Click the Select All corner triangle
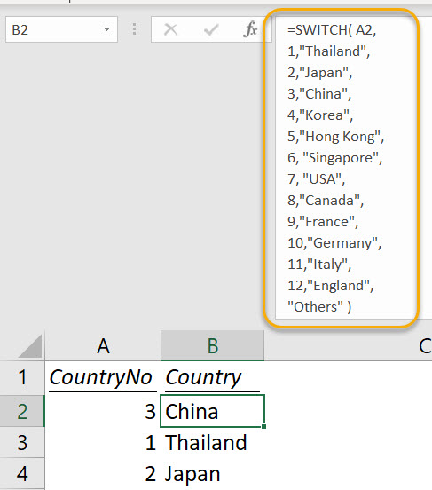 (30, 345)
